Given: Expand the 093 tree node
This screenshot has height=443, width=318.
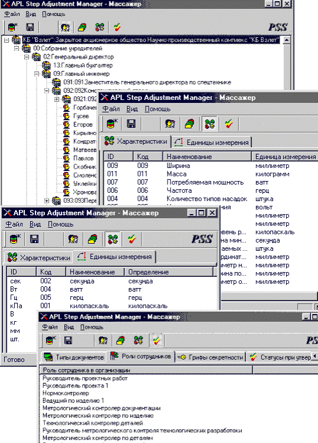Looking at the screenshot, I should point(47,201).
